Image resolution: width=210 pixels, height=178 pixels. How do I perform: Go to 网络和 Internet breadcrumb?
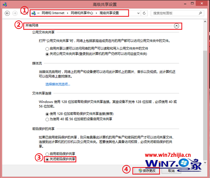pos(54,13)
